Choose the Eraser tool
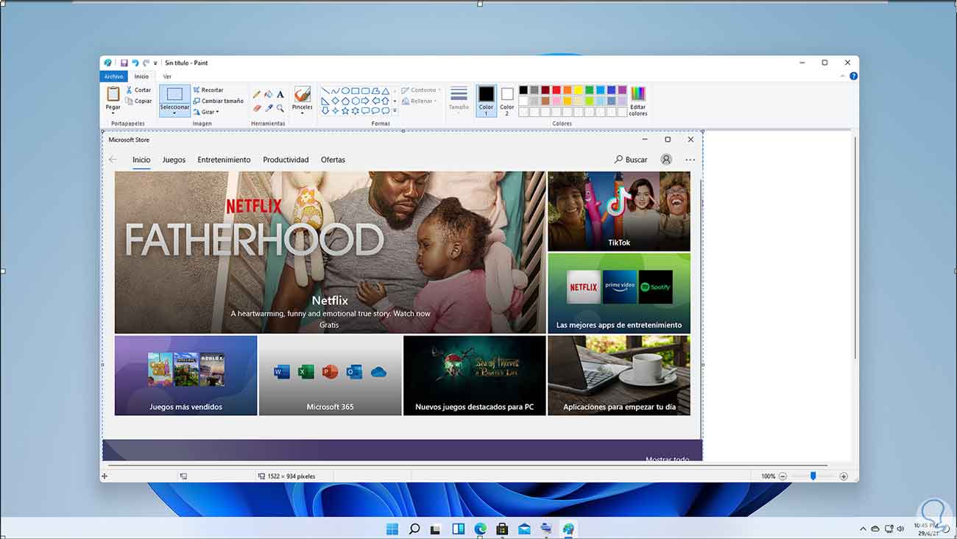This screenshot has height=539, width=957. [257, 108]
